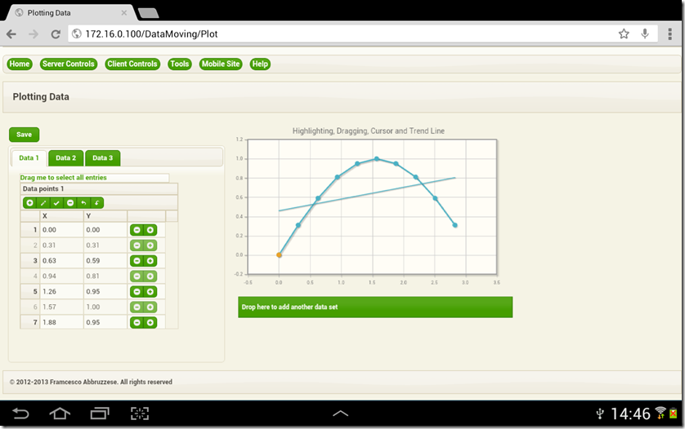Go back with the browser back arrow

pyautogui.click(x=11, y=34)
